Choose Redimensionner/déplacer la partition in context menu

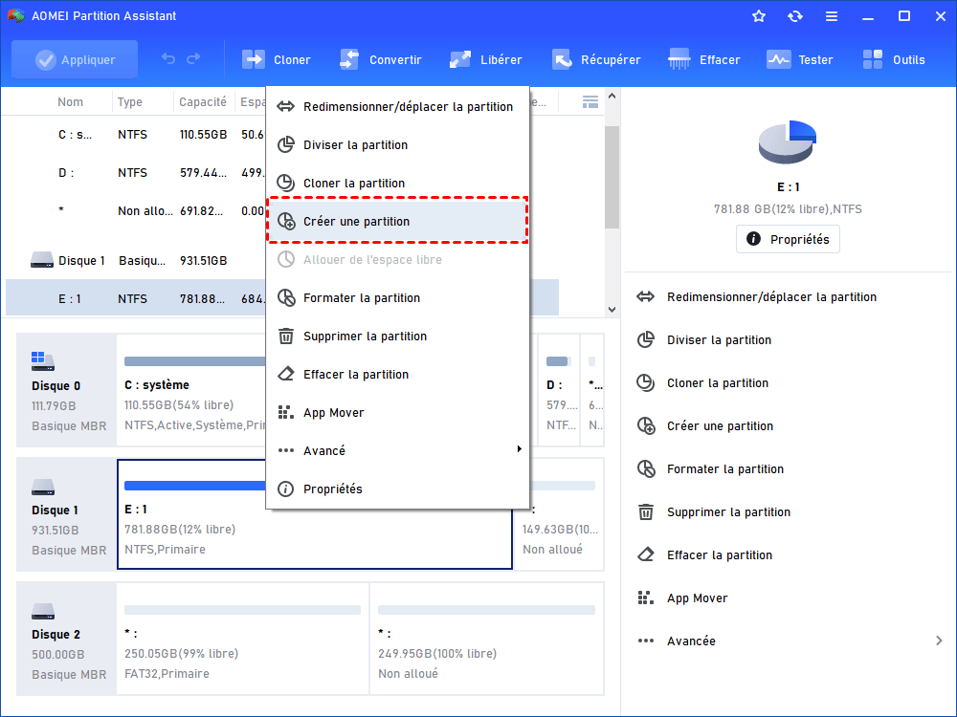pos(397,107)
